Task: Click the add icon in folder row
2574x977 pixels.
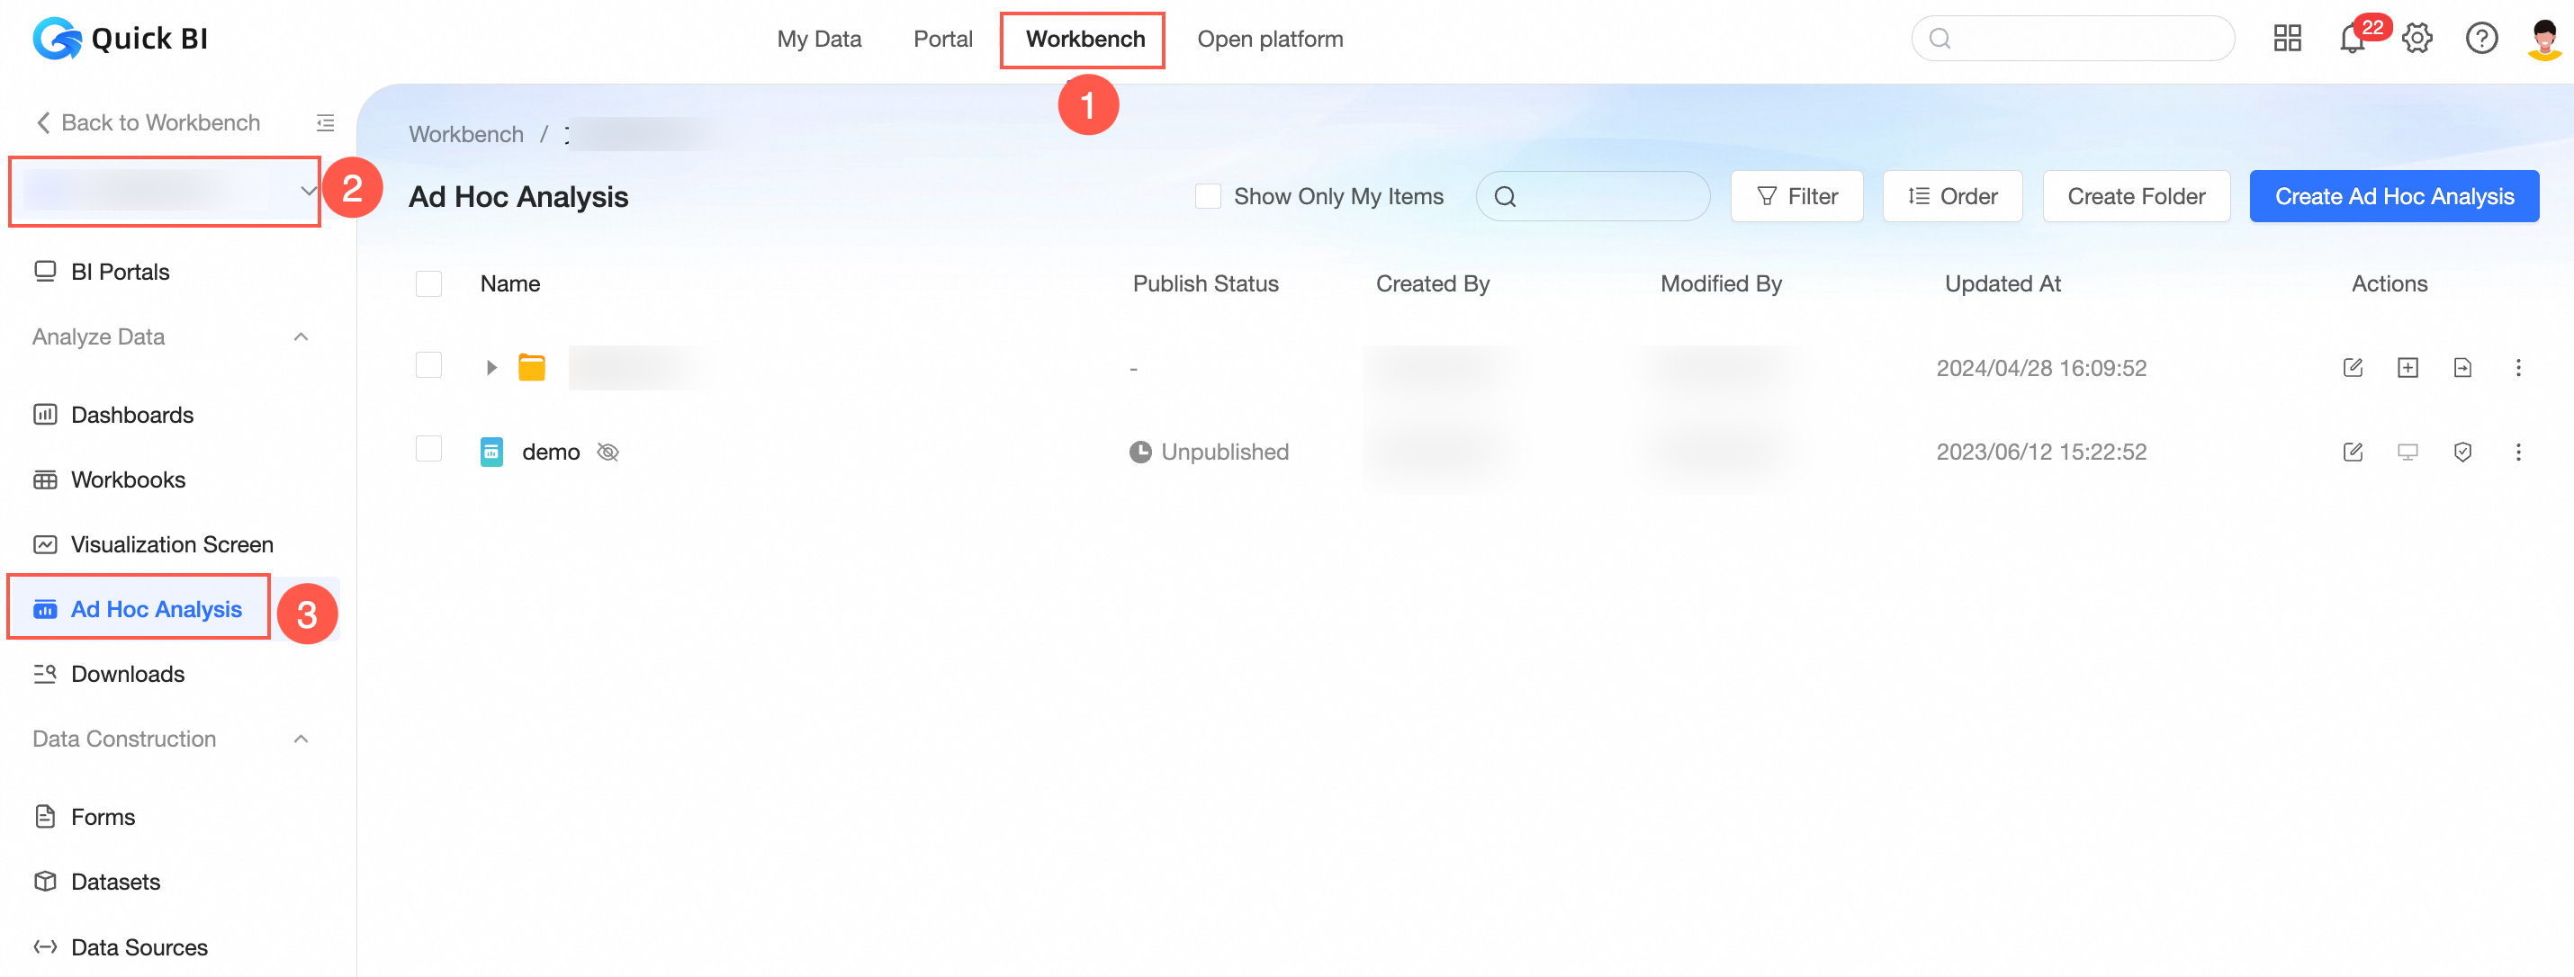Action: 2407,368
